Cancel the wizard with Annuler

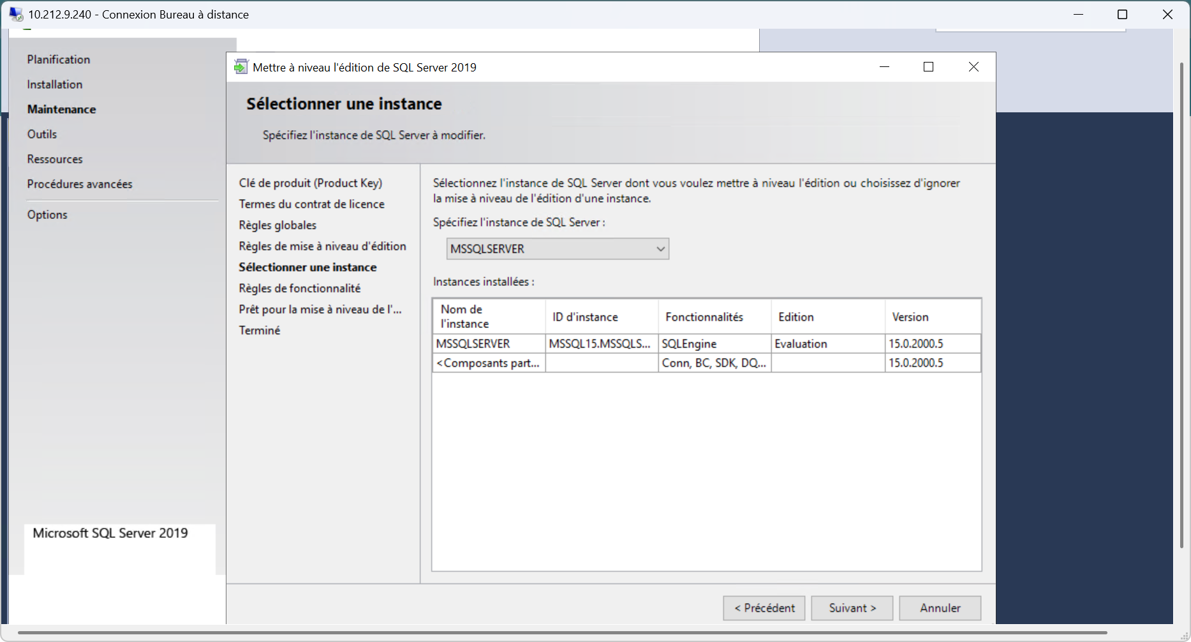click(940, 608)
